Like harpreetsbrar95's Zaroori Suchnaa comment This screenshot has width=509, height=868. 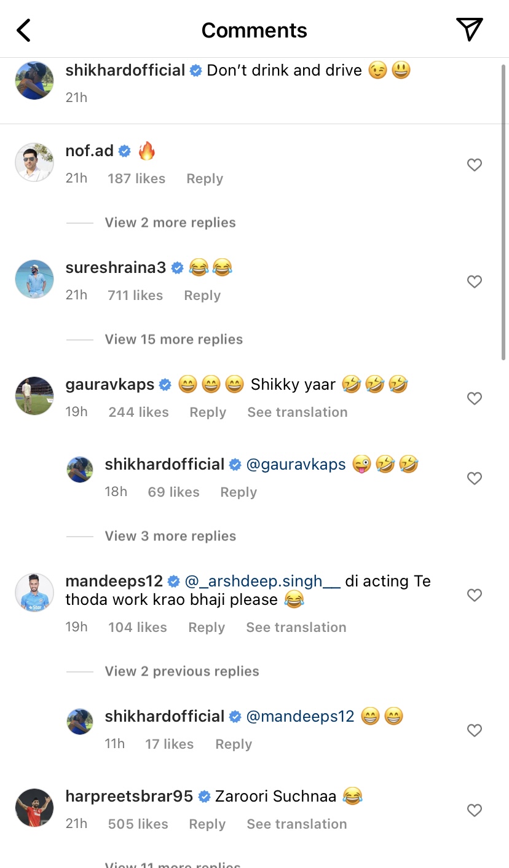tap(474, 810)
